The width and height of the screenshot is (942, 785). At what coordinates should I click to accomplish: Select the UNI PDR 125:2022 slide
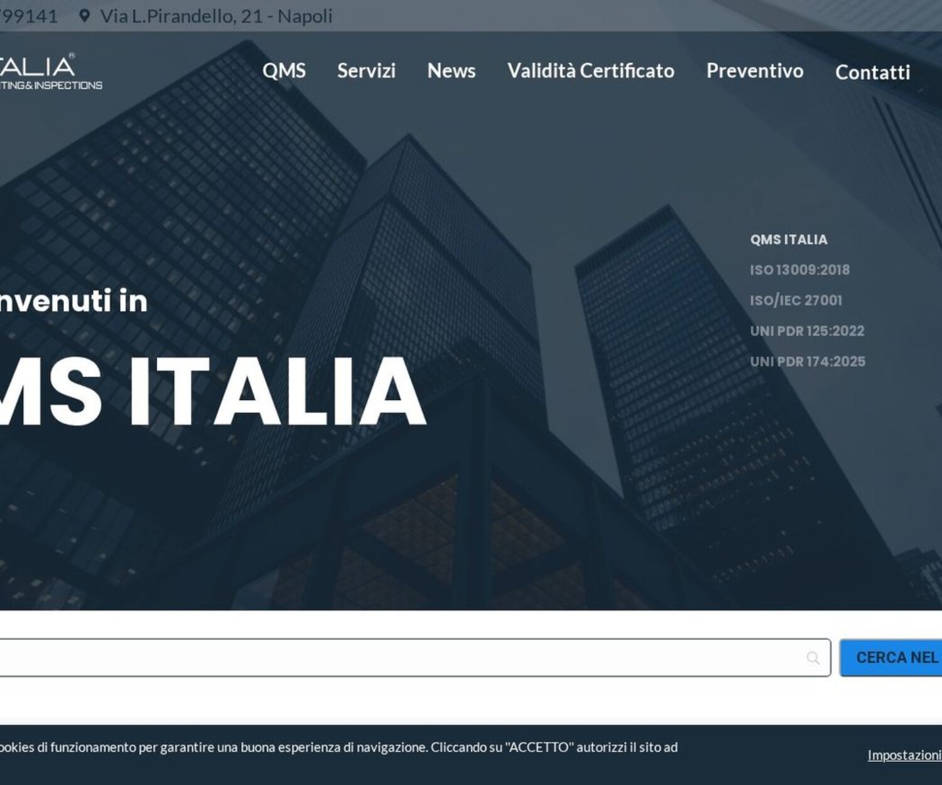807,331
